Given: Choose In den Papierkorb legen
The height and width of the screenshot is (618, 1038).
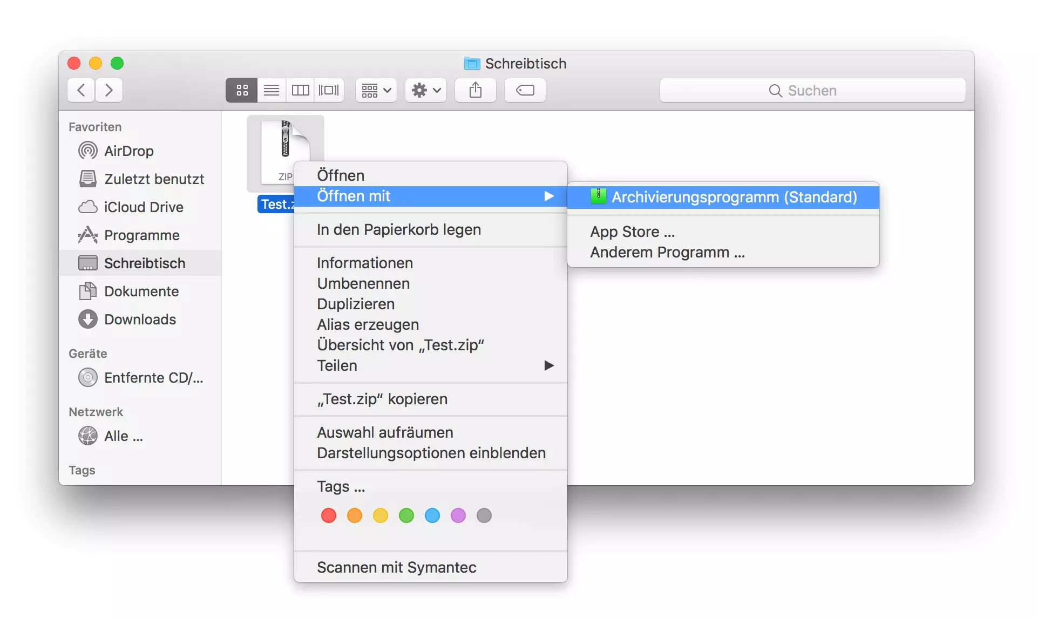Looking at the screenshot, I should [430, 229].
